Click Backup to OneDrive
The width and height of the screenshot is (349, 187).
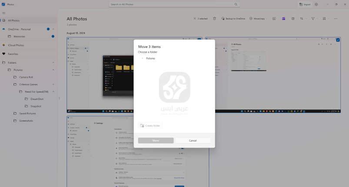(233, 19)
